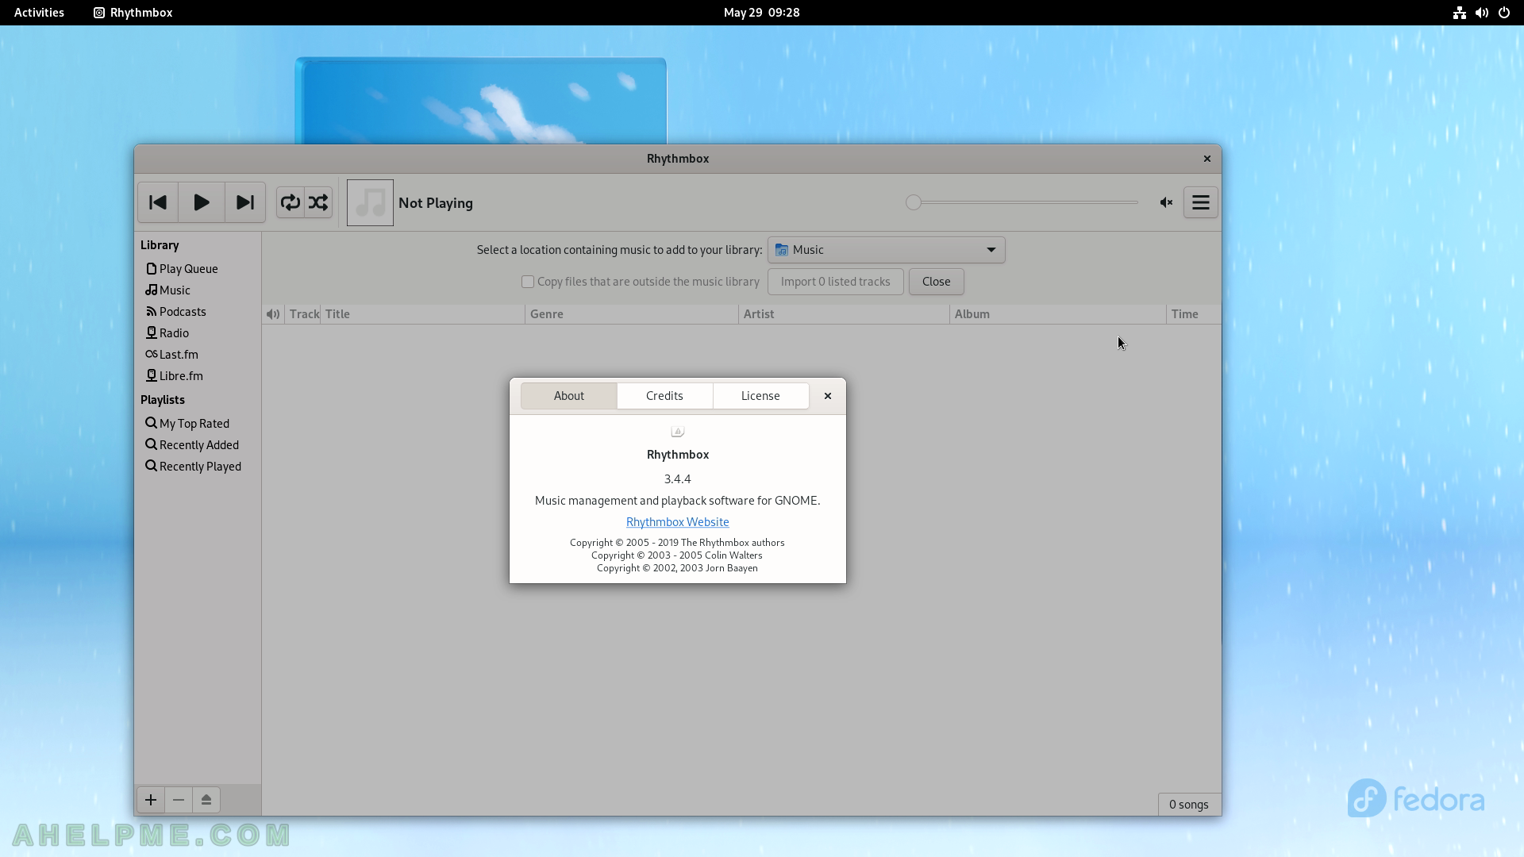Sort by Album column header
The image size is (1524, 857).
click(1058, 314)
